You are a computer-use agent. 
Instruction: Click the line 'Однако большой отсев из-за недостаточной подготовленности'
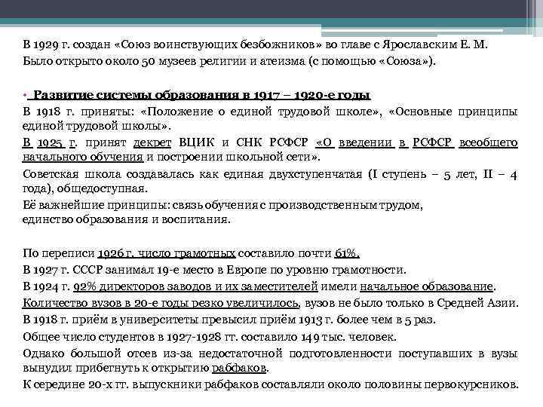click(270, 353)
